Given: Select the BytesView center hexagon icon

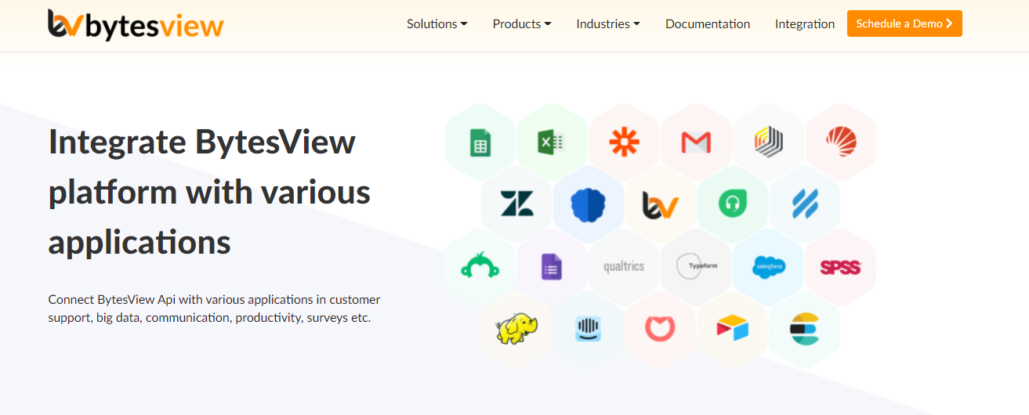Looking at the screenshot, I should click(661, 204).
